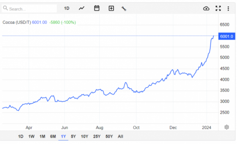Select the active 1Y range
This screenshot has width=238, height=144.
tap(63, 136)
